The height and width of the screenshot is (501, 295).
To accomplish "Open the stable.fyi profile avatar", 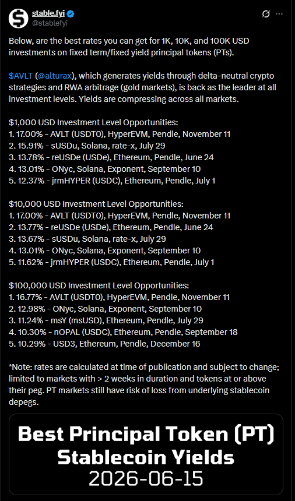I will point(19,18).
